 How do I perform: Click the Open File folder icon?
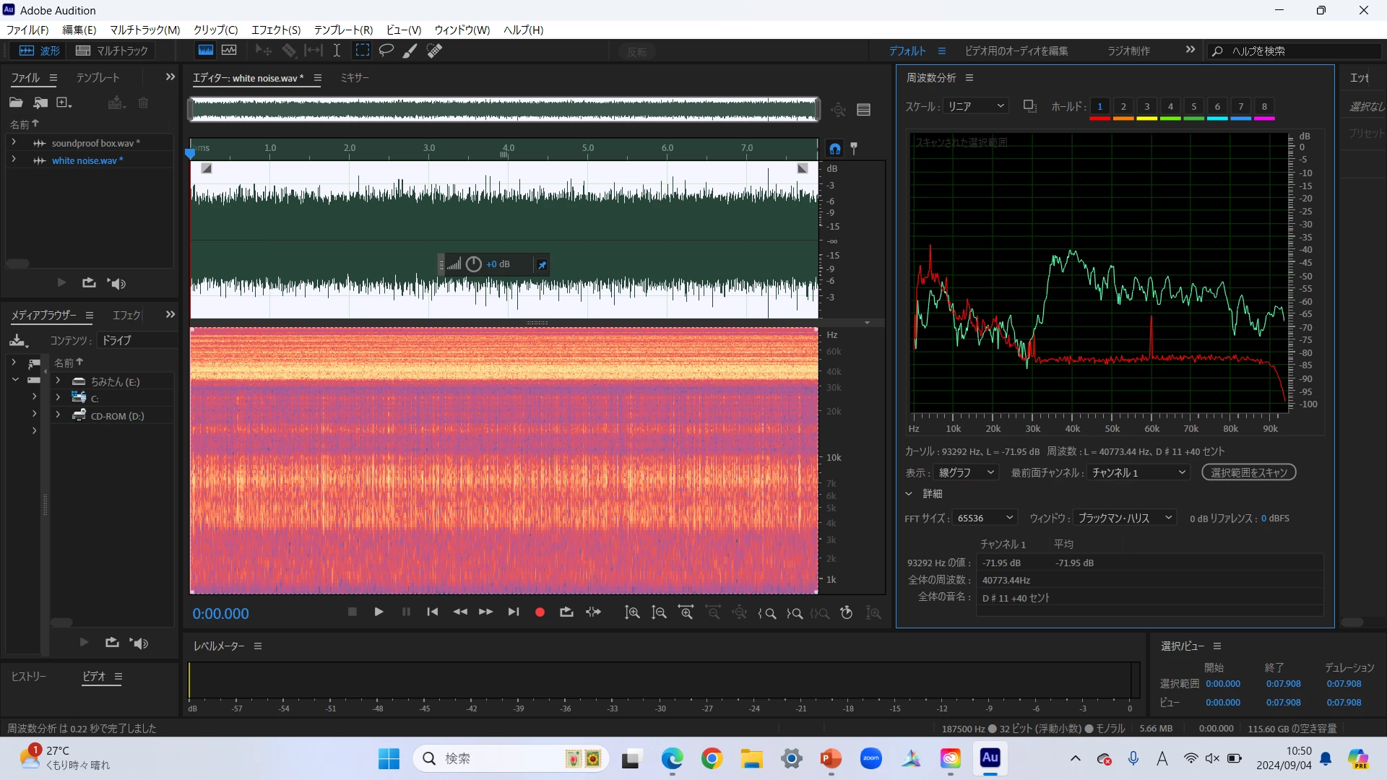(x=16, y=103)
